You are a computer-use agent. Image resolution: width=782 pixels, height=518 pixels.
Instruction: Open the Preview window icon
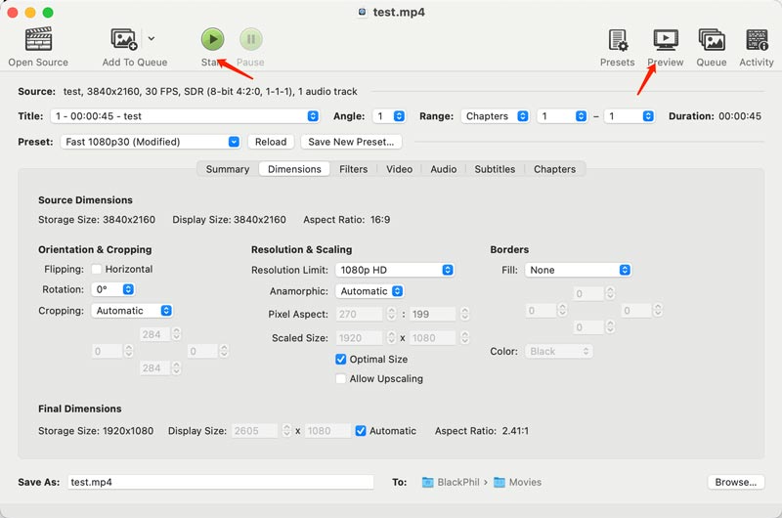coord(666,40)
